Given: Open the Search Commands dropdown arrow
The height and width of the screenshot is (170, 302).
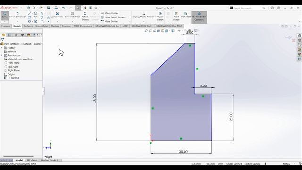Looking at the screenshot, I should (267, 8).
